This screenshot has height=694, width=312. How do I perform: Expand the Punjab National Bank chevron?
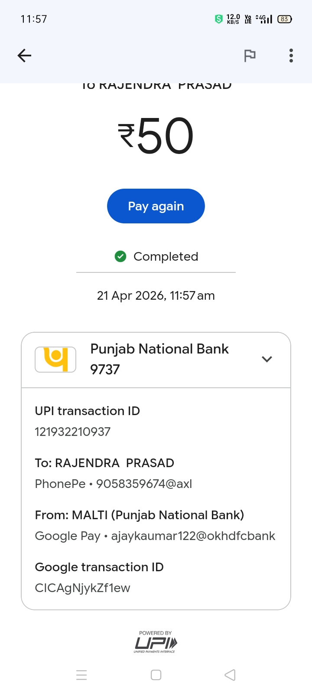click(x=267, y=359)
